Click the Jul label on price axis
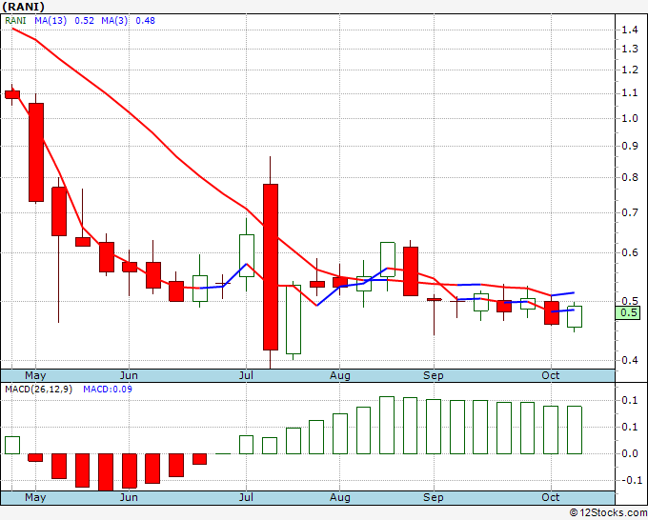This screenshot has width=648, height=520. point(246,375)
